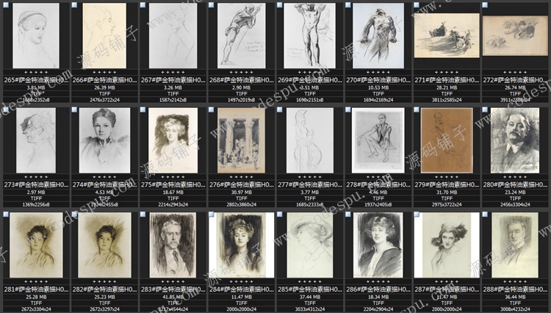The width and height of the screenshot is (551, 313).
Task: Click the file size '18.67 MB'
Action: coord(173,193)
